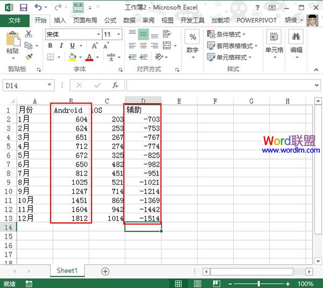This screenshot has height=288, width=323.
Task: Expand the formula bar chevron
Action: point(317,85)
